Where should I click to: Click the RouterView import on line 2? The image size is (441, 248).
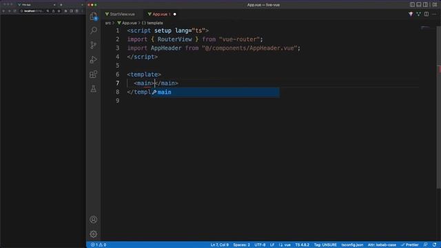coord(174,39)
